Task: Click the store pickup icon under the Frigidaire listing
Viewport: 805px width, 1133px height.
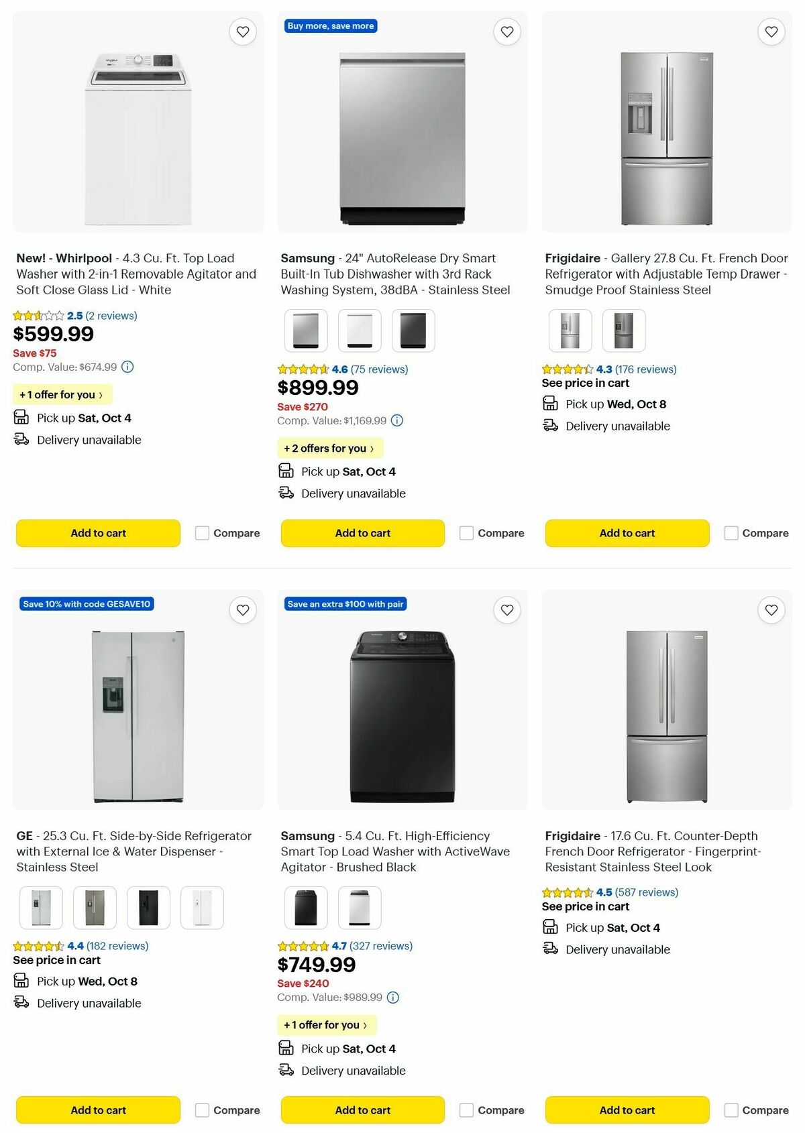Action: coord(551,403)
